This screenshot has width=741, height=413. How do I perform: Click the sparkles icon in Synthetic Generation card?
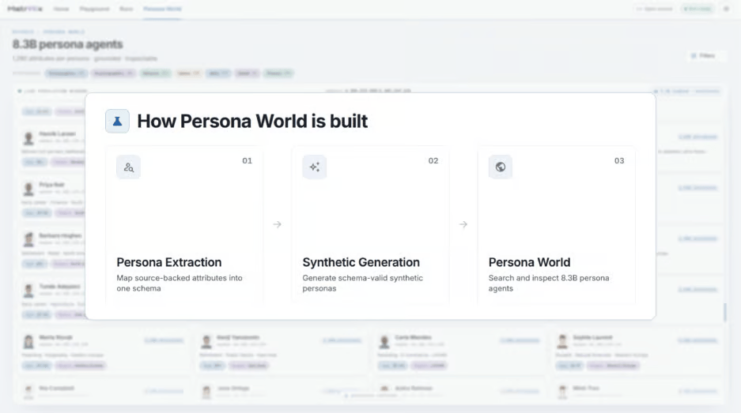pyautogui.click(x=314, y=167)
